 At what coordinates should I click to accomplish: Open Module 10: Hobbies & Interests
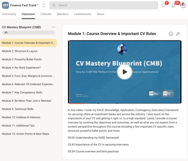[x=28, y=117]
